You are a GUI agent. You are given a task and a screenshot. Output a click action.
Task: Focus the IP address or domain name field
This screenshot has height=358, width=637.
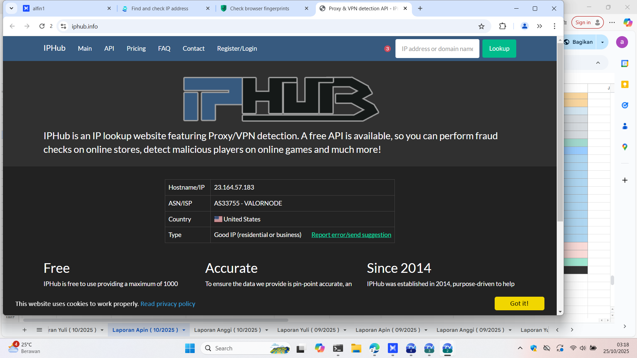tap(437, 49)
